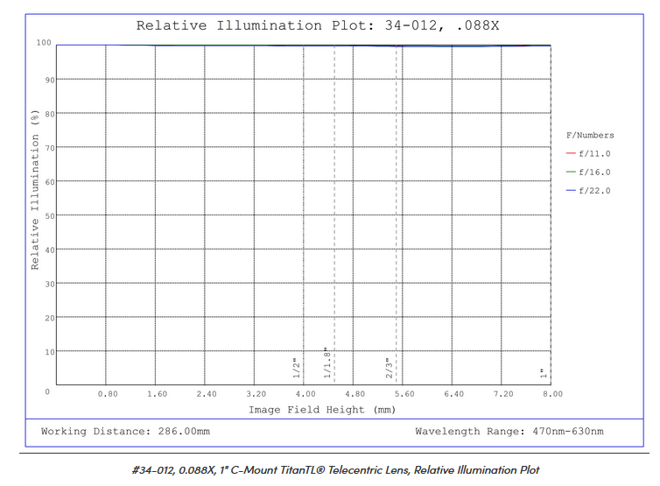
Task: Click the 1/1.8" sensor format marker
Action: (x=326, y=363)
